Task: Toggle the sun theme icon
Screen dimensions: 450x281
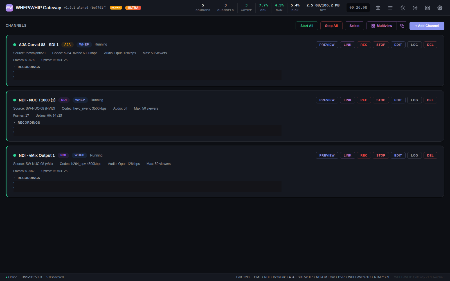Action: click(403, 8)
